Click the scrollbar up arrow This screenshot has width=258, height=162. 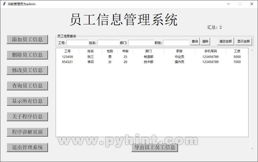click(252, 50)
